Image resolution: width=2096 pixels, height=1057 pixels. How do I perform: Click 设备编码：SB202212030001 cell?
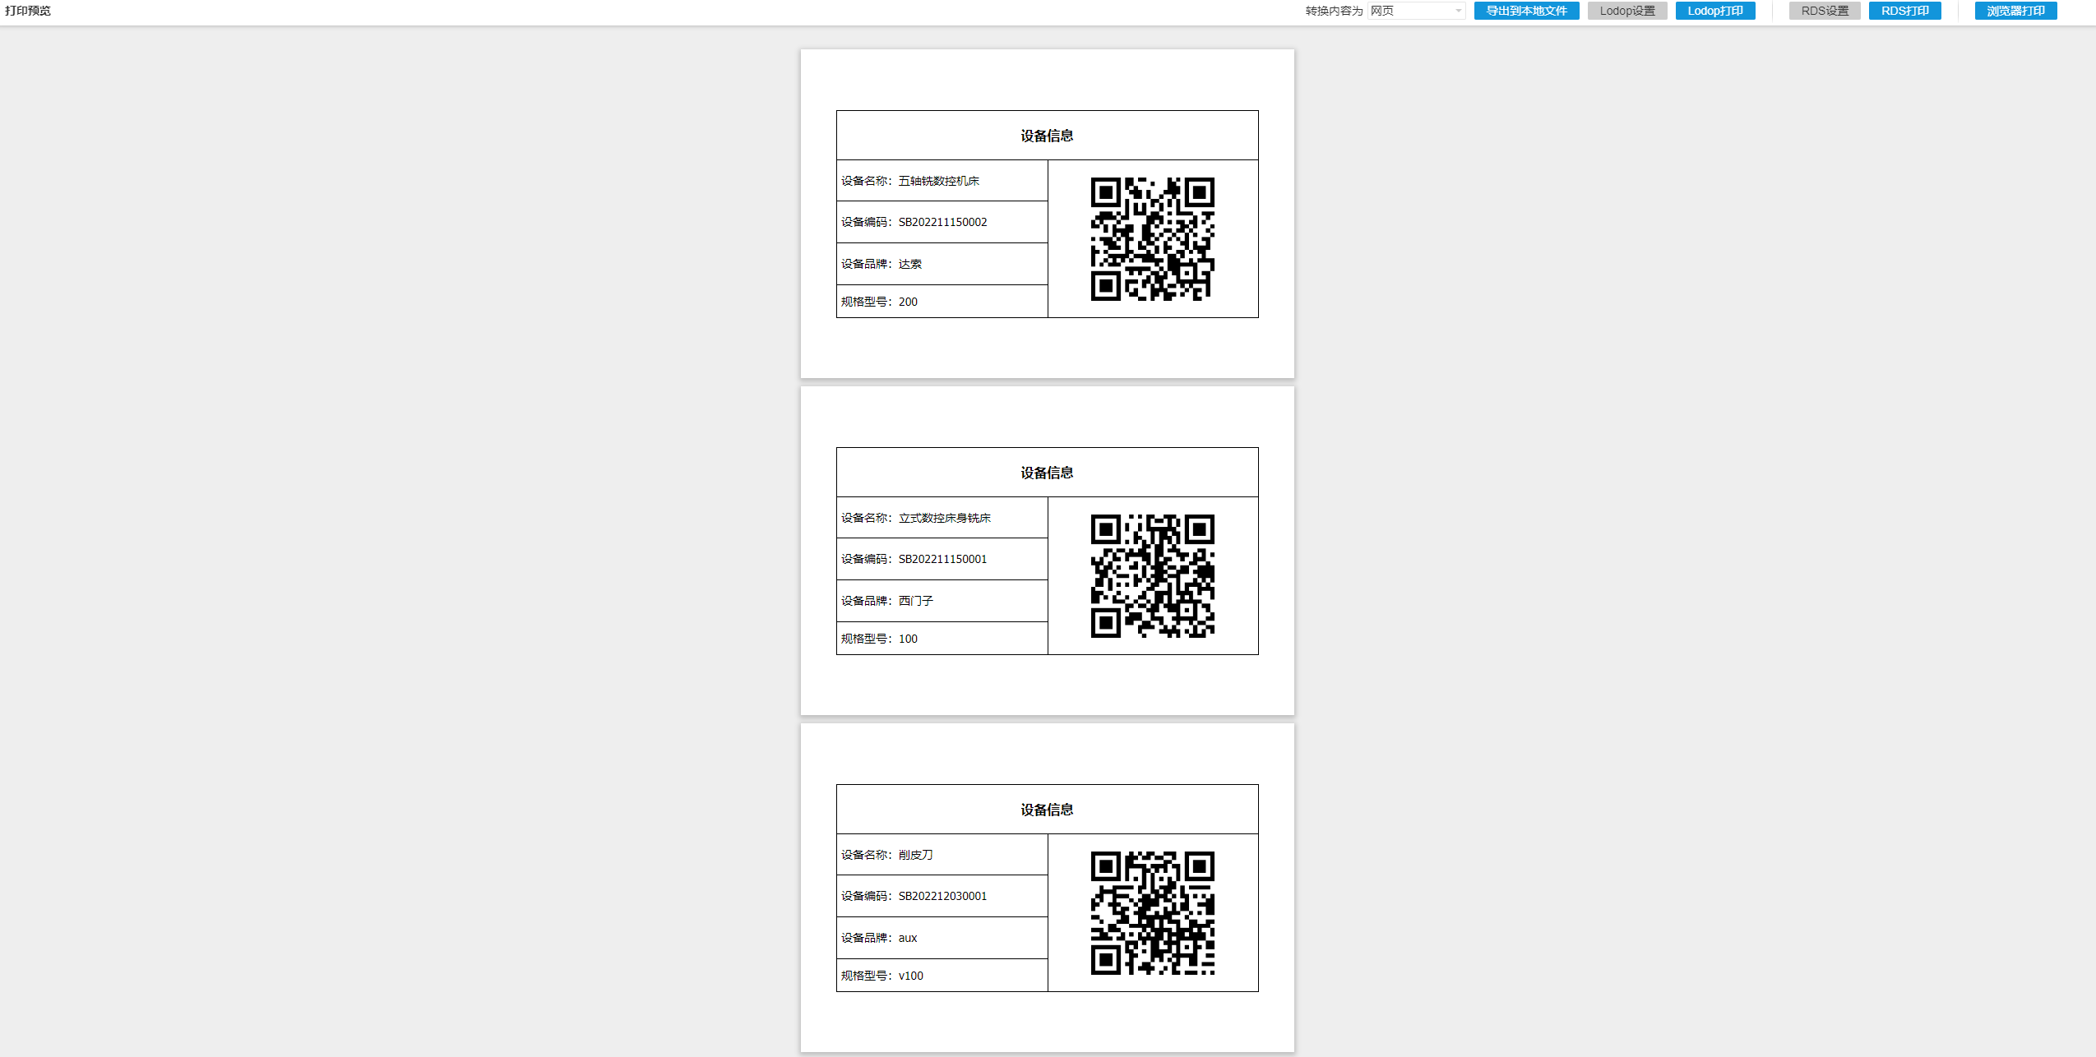pos(942,896)
